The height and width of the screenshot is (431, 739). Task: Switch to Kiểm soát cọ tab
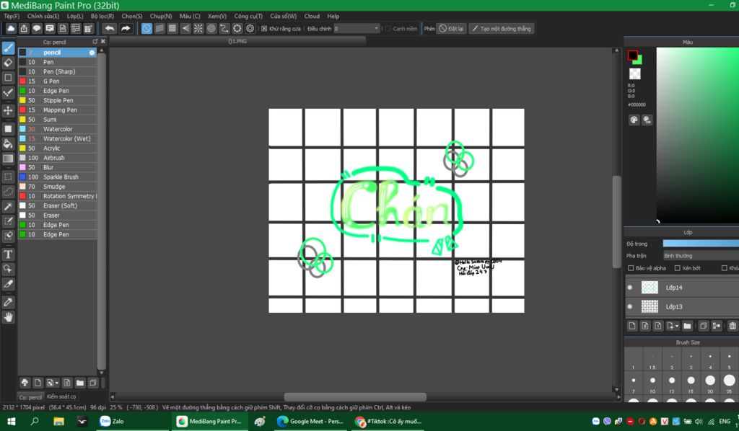click(61, 396)
